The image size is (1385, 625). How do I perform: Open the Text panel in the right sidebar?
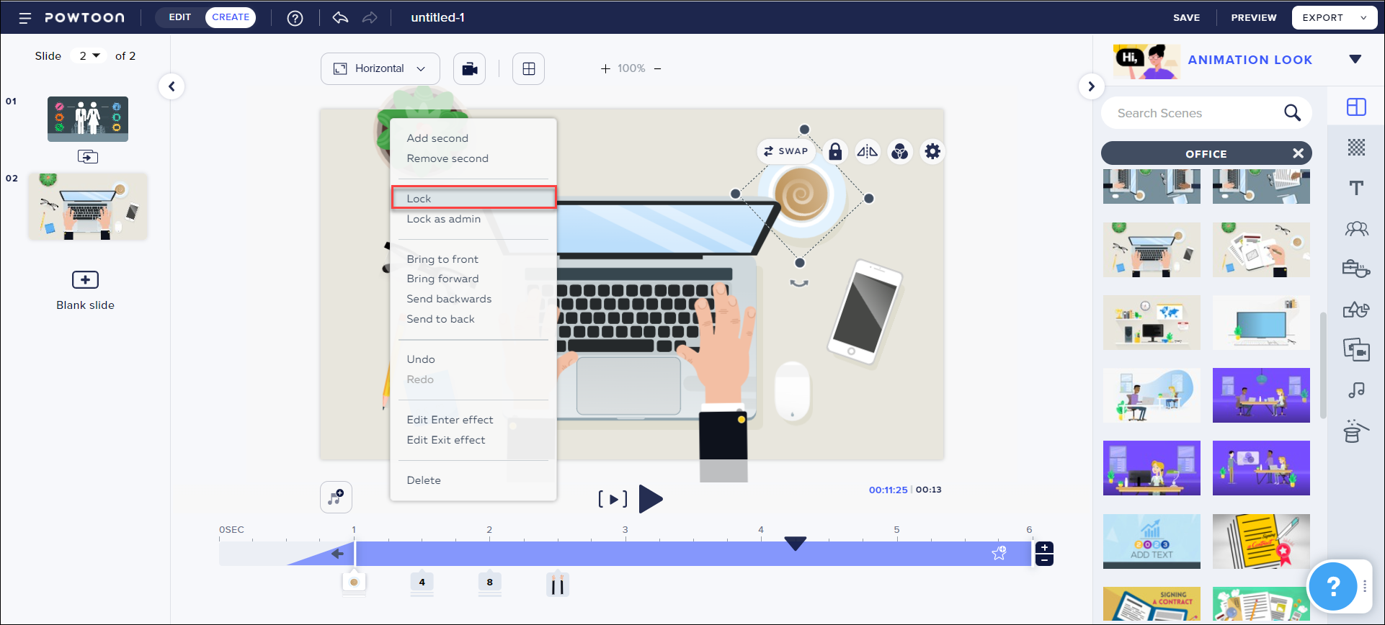click(x=1356, y=188)
